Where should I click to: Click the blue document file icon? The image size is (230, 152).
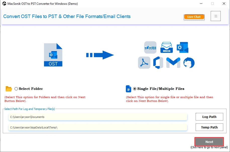[128, 89]
